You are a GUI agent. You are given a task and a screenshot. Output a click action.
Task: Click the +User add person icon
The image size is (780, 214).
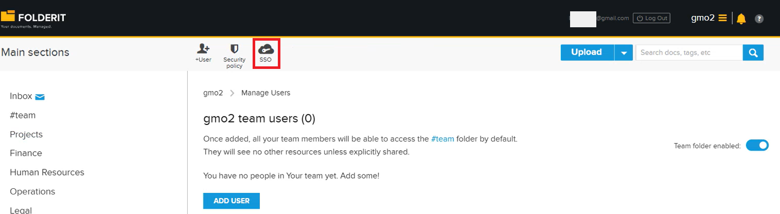click(x=203, y=49)
